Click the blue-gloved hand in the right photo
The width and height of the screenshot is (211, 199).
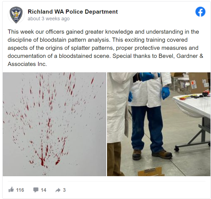click(165, 93)
